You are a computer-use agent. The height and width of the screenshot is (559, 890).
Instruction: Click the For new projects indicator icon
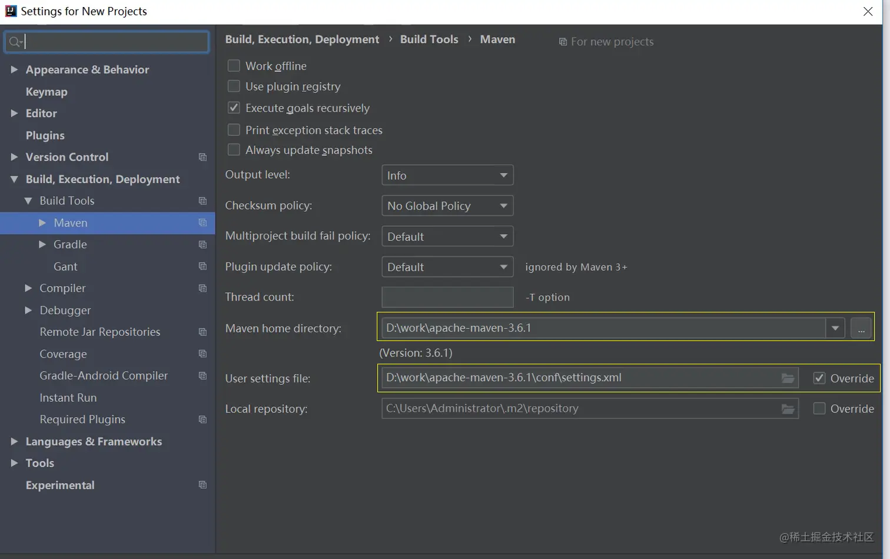pos(563,42)
